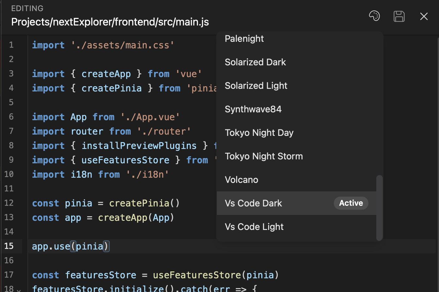Click the variable i18n on line 10

(82, 174)
